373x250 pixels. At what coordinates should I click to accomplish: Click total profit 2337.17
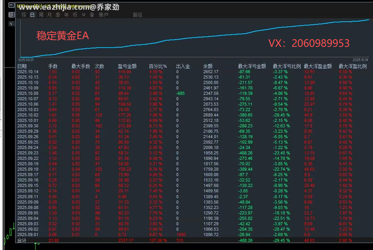tap(126, 240)
